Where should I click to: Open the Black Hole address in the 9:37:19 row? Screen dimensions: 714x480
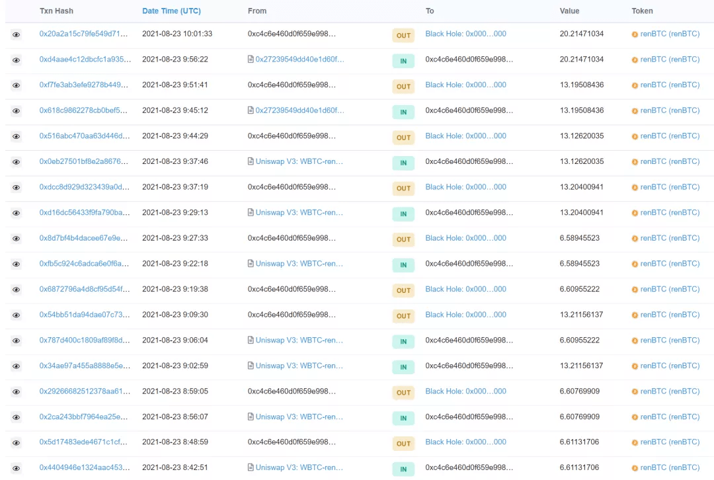[465, 187]
